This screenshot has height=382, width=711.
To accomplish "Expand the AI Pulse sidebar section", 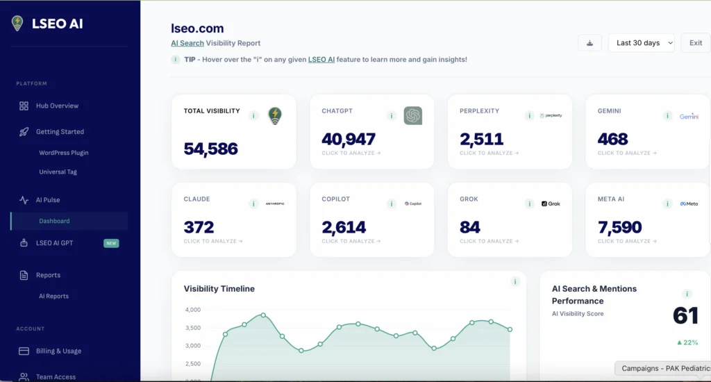I will [x=48, y=200].
